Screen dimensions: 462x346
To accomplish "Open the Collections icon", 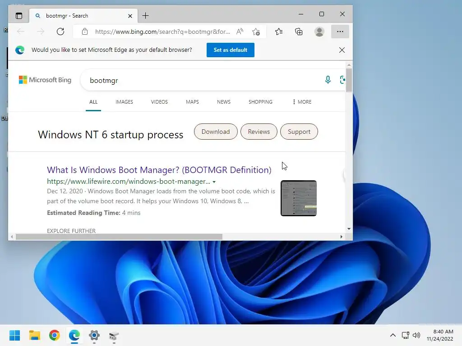I will (x=299, y=32).
